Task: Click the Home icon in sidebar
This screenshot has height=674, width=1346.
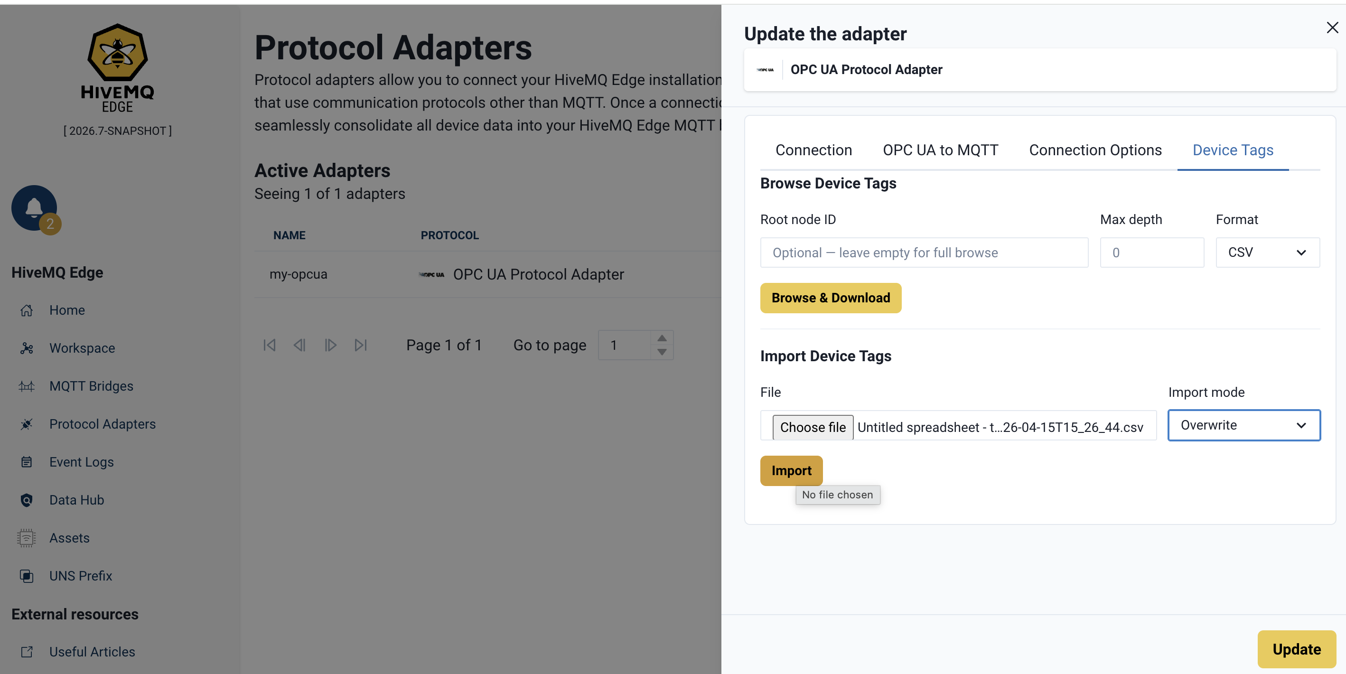Action: point(27,310)
